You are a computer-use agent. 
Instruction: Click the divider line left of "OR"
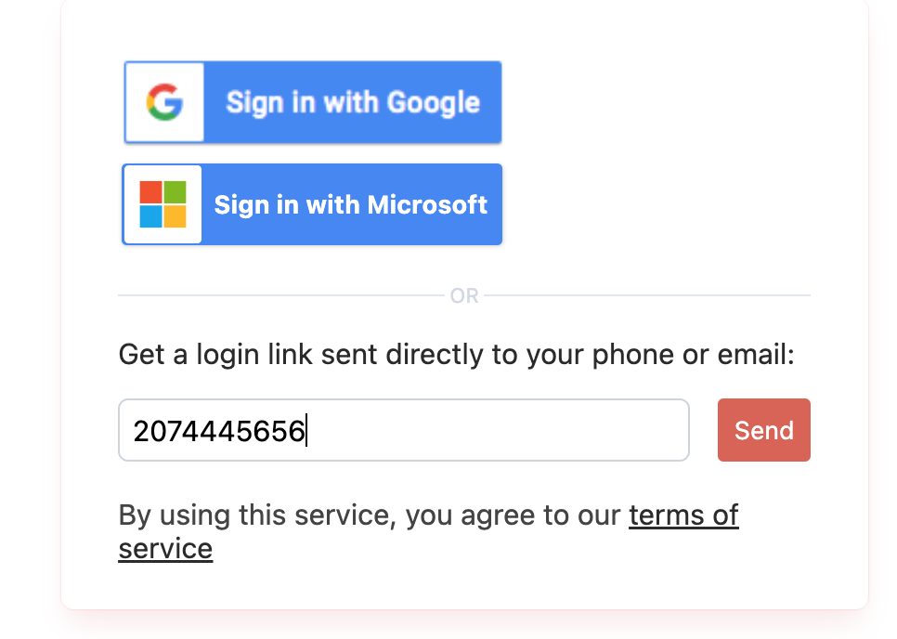279,295
